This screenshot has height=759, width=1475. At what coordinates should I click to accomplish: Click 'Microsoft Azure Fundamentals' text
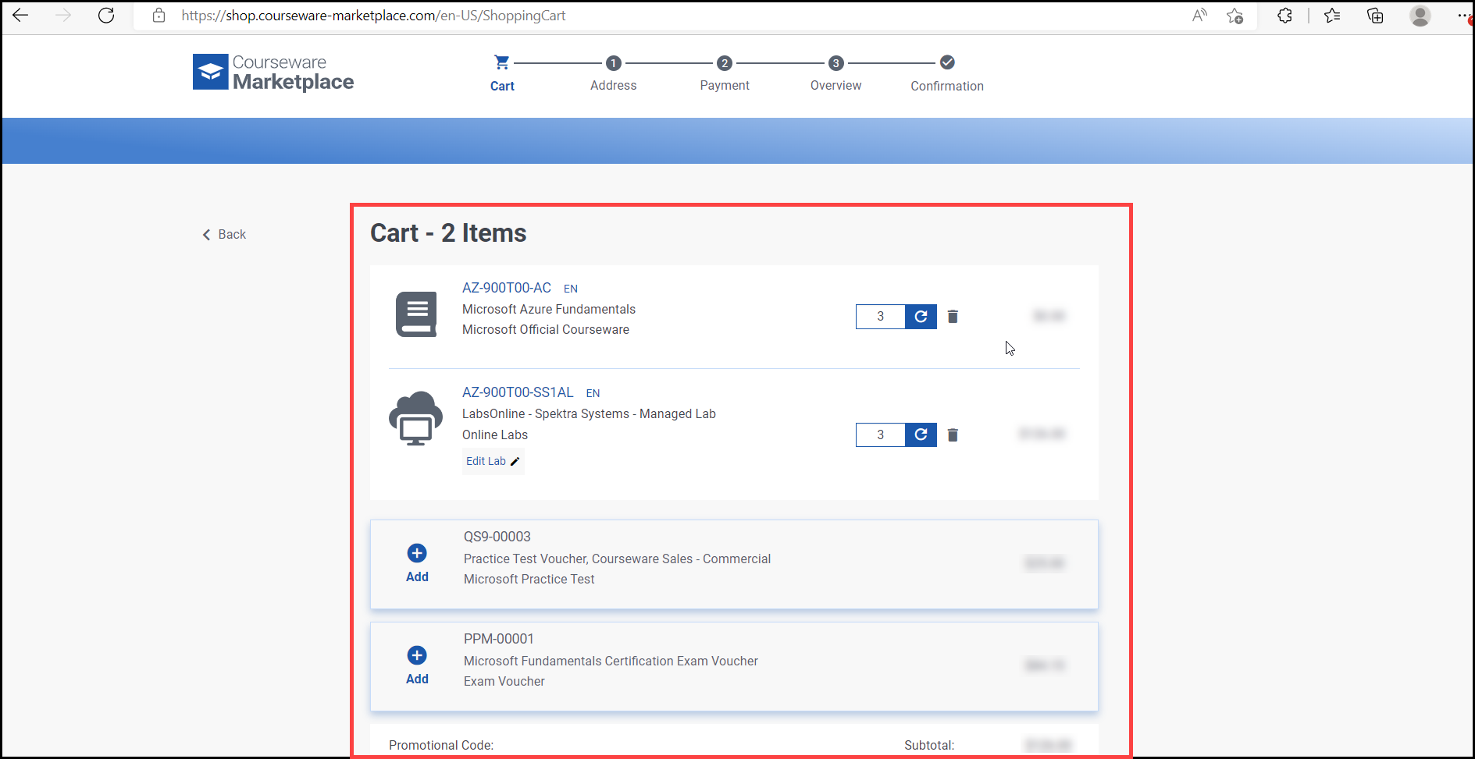(549, 309)
